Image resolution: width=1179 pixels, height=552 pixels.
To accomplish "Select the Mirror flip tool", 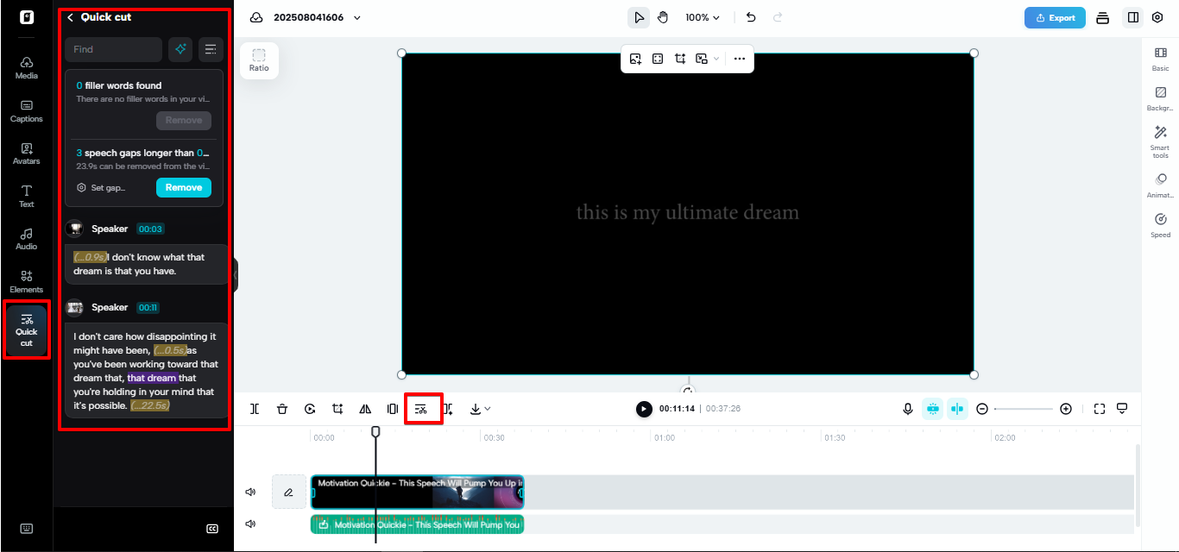I will click(x=365, y=408).
